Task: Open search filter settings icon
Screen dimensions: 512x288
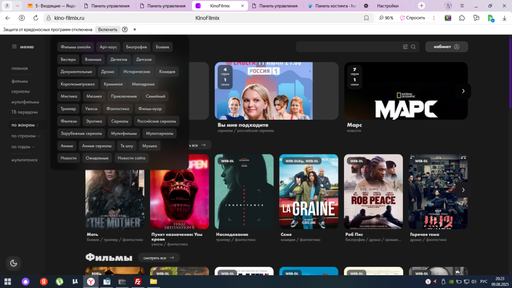Action: (405, 47)
